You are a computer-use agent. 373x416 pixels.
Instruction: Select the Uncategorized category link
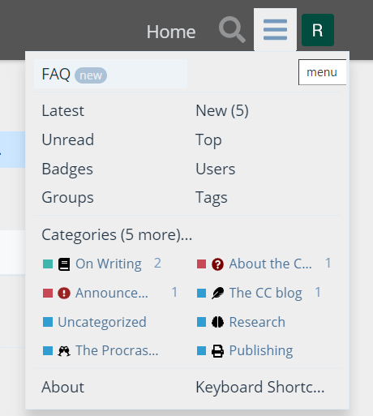tap(102, 322)
